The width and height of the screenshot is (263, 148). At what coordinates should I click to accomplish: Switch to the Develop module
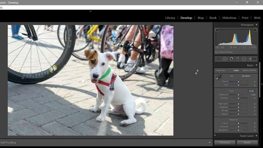186,18
